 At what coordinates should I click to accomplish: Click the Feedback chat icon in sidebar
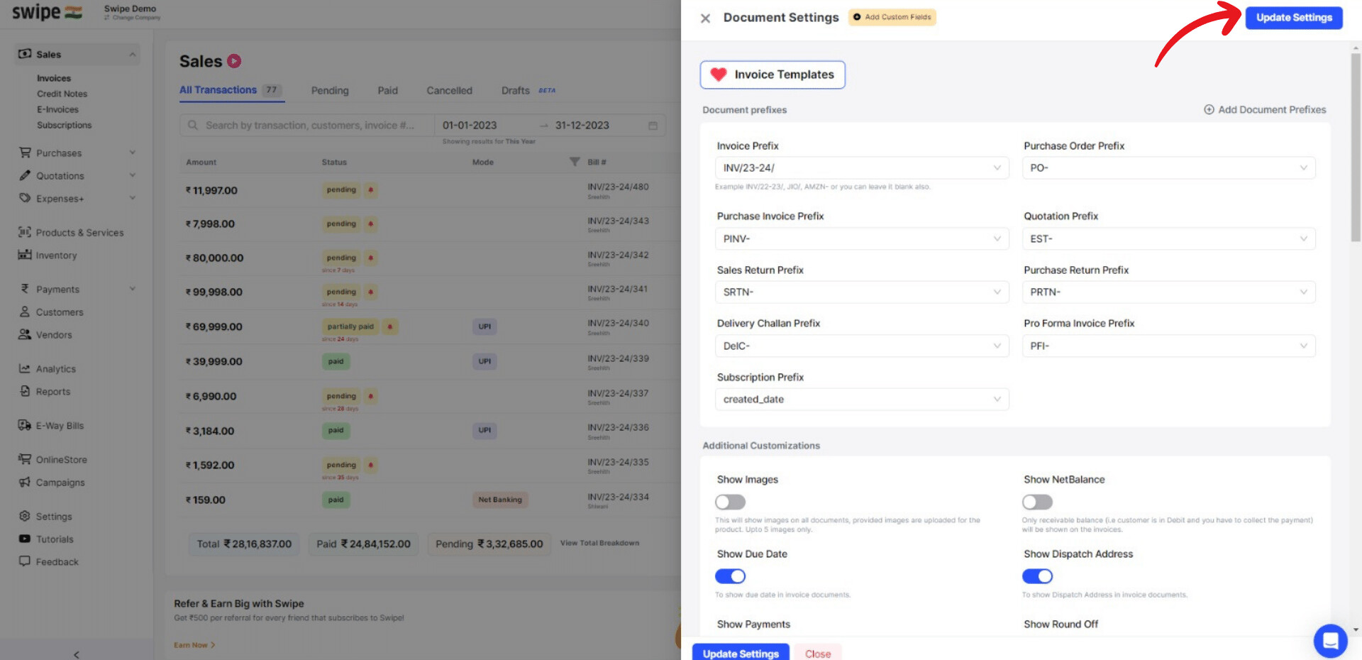click(25, 561)
